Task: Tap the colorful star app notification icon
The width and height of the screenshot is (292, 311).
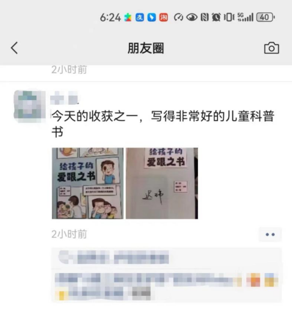Action: (x=128, y=17)
